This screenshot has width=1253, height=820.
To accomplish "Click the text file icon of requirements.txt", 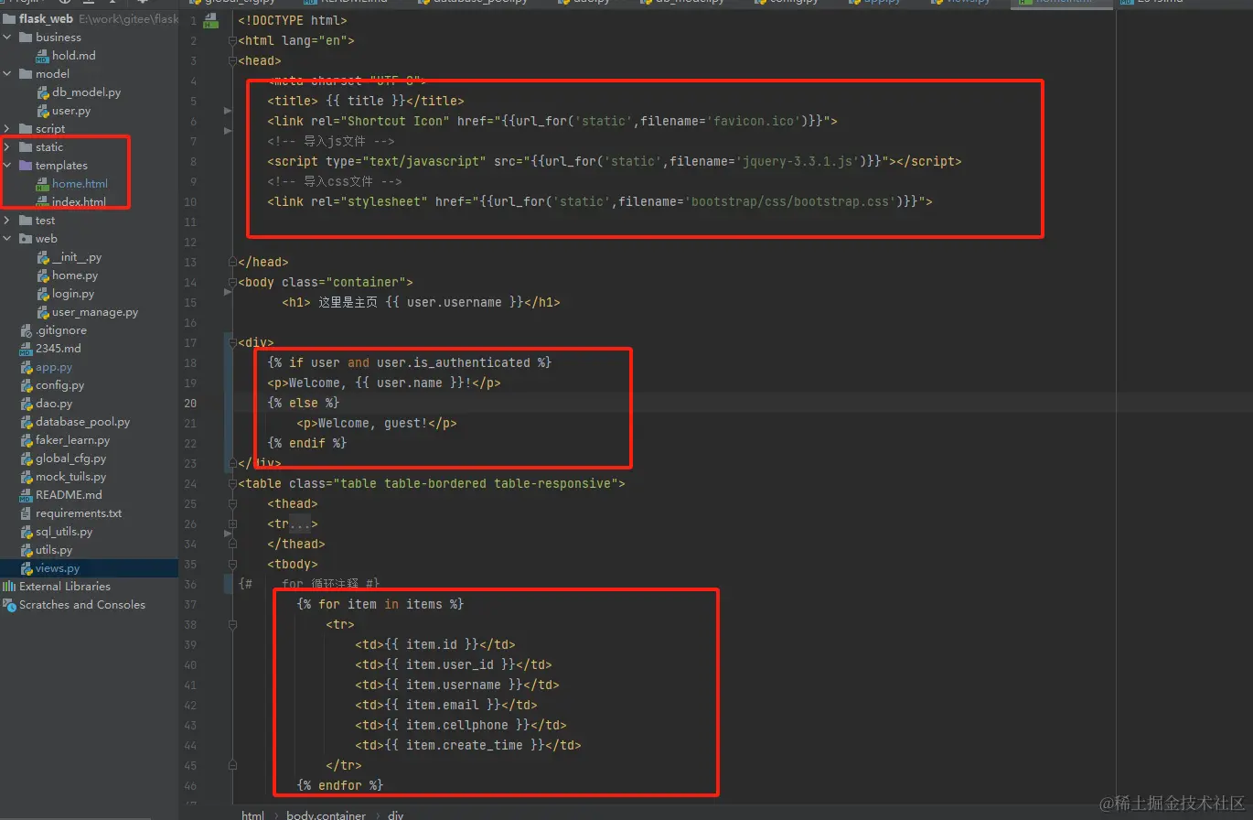I will pos(26,513).
